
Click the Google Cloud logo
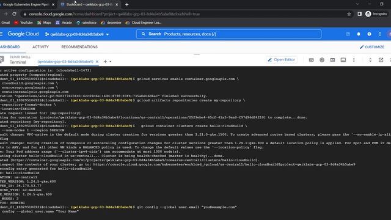click(x=23, y=34)
